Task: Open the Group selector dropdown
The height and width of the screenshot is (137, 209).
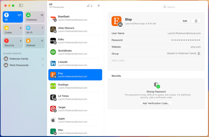Action: point(199,54)
